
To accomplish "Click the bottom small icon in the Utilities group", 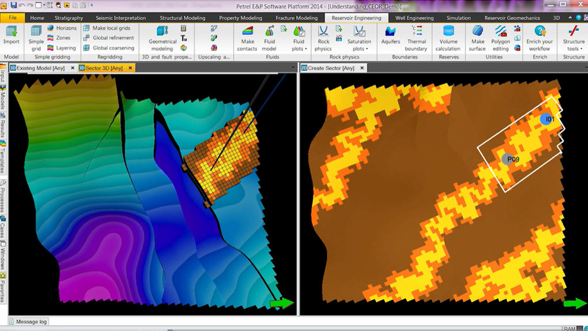I will (x=517, y=48).
